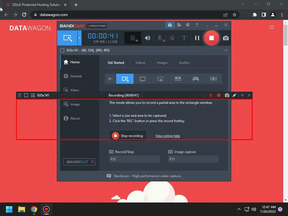288x216 pixels.
Task: Open the Bandicam output folder icon
Action: tap(179, 25)
